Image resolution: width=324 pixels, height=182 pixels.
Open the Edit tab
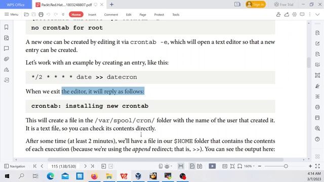129,15
